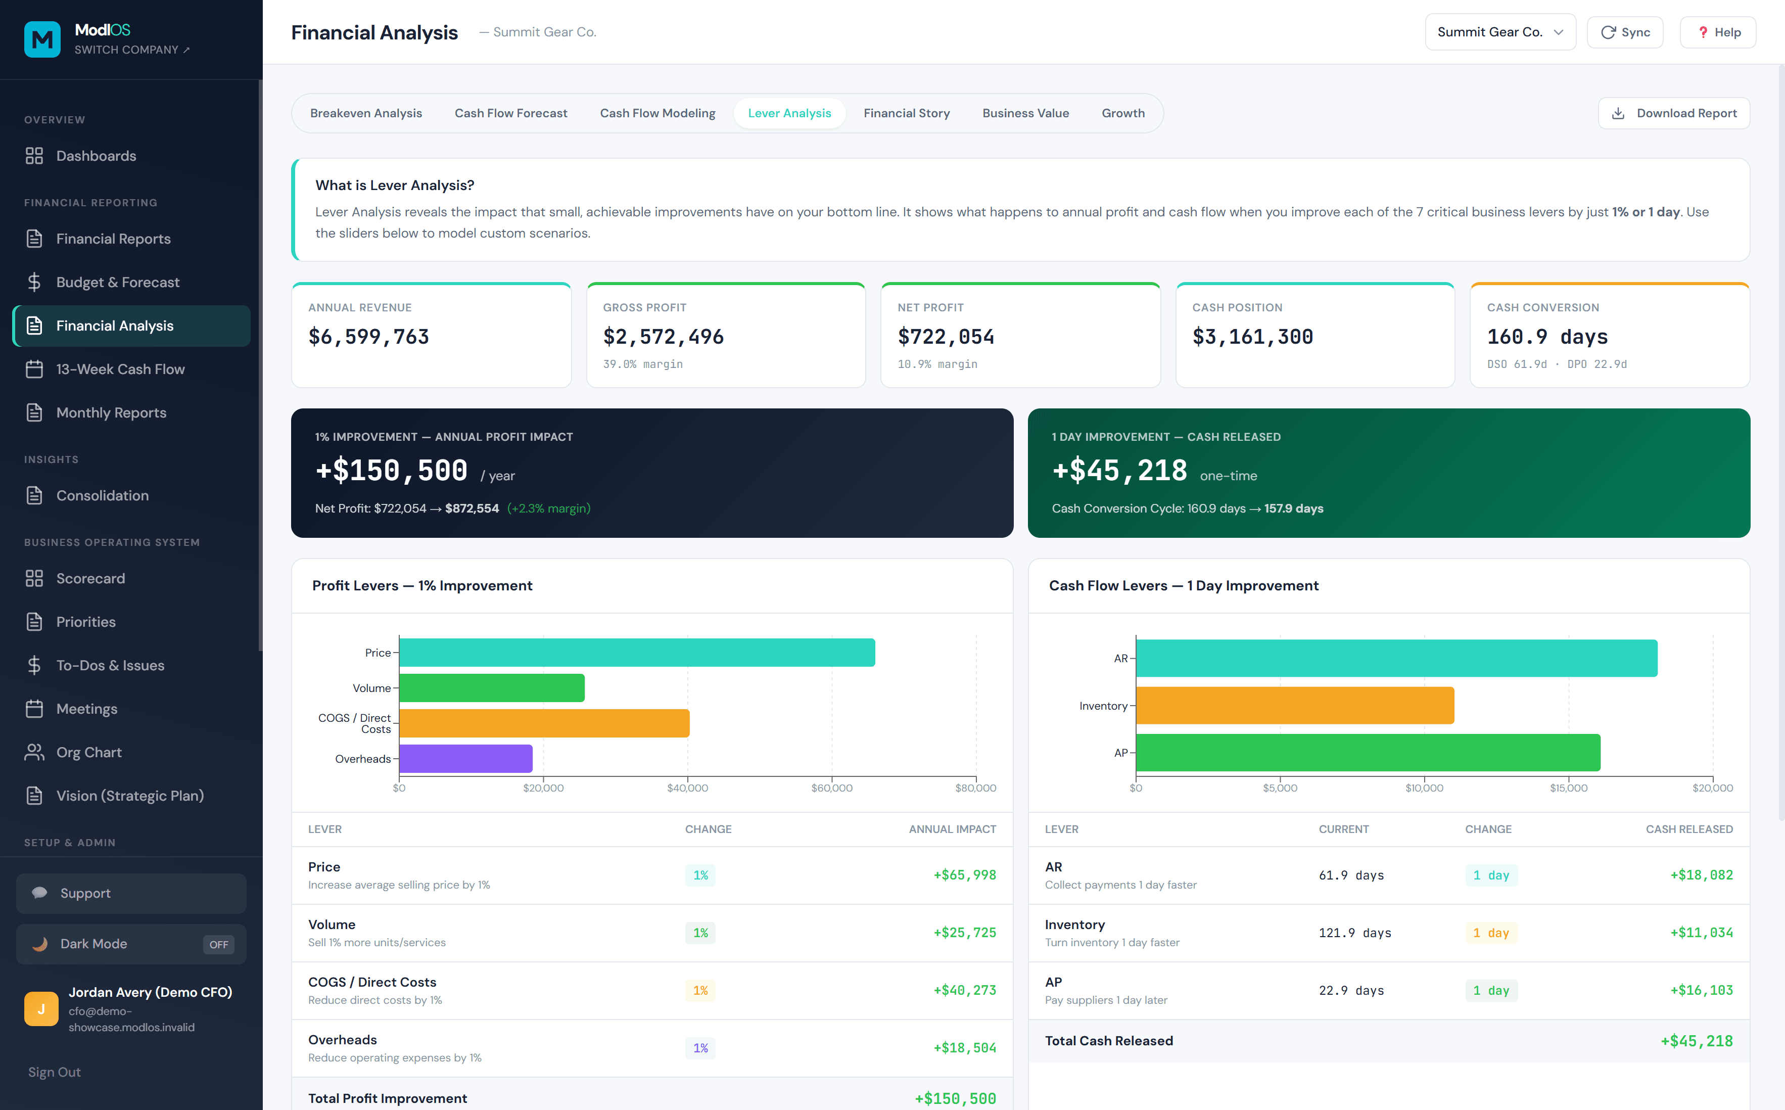Viewport: 1785px width, 1110px height.
Task: Open Help button text
Action: coord(1727,32)
